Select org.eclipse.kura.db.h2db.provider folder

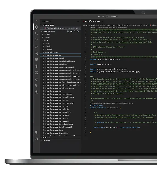[60, 124]
